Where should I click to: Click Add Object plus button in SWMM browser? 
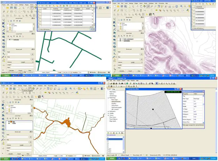click(108, 133)
